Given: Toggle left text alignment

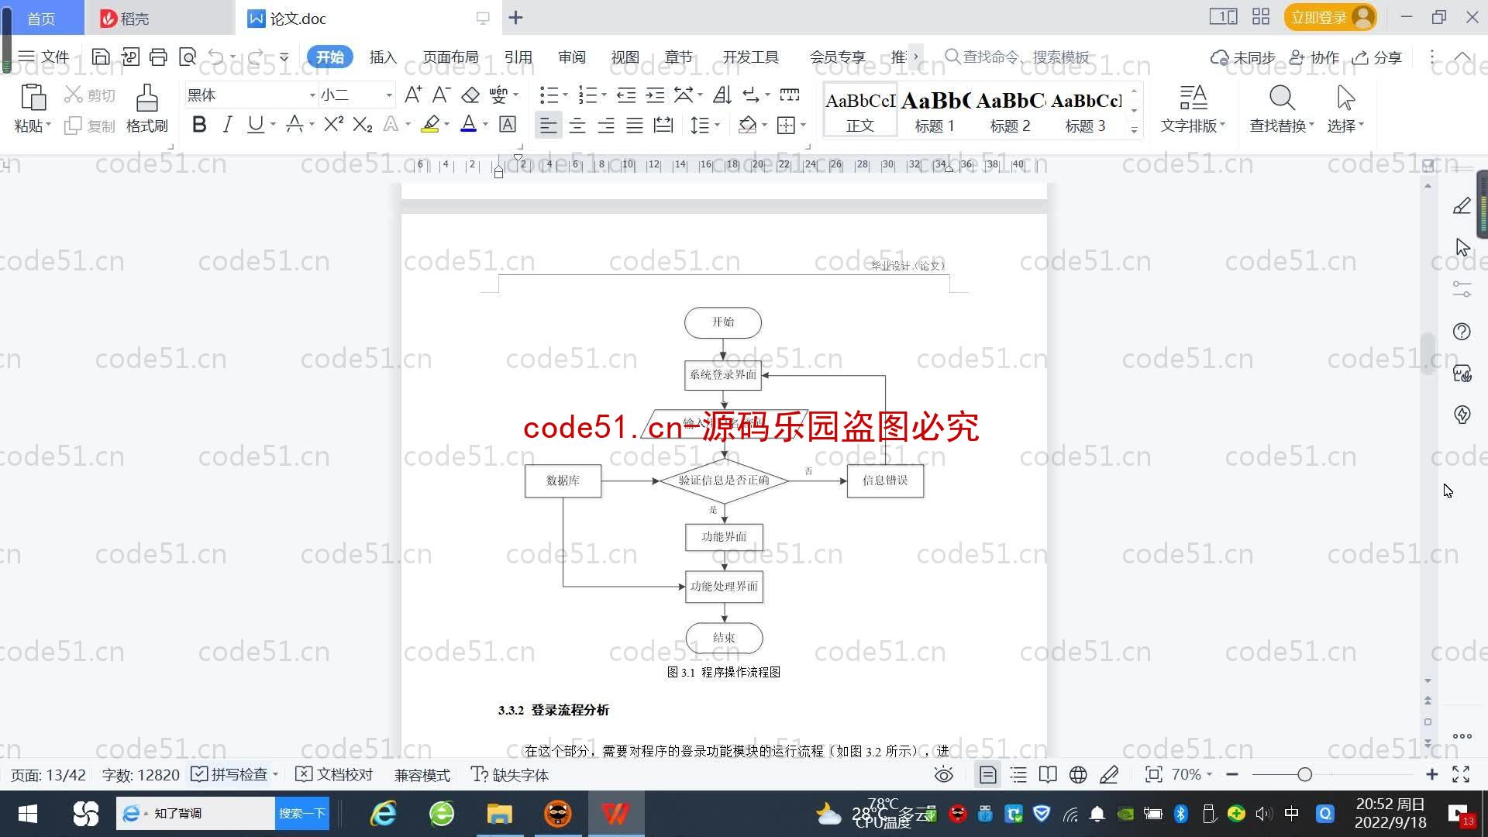Looking at the screenshot, I should [x=548, y=125].
